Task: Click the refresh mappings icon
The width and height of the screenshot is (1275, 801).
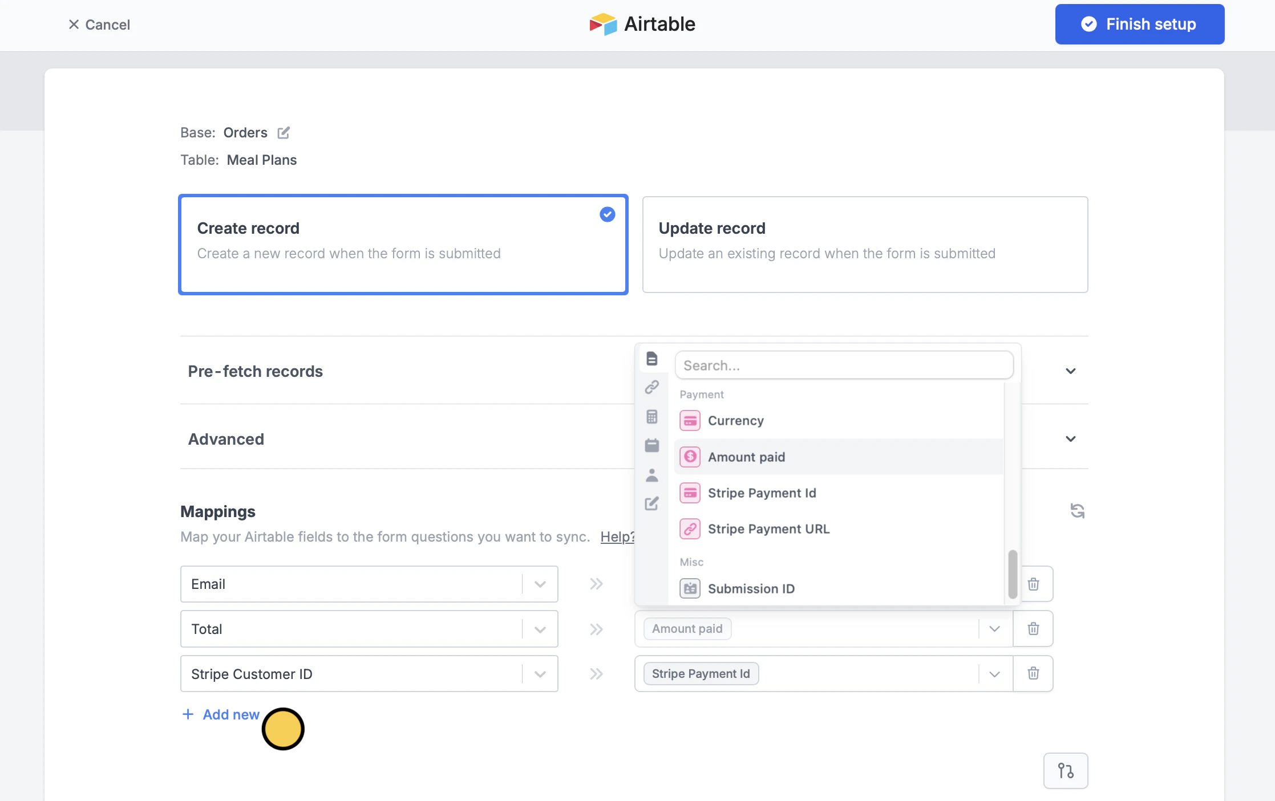Action: point(1077,511)
